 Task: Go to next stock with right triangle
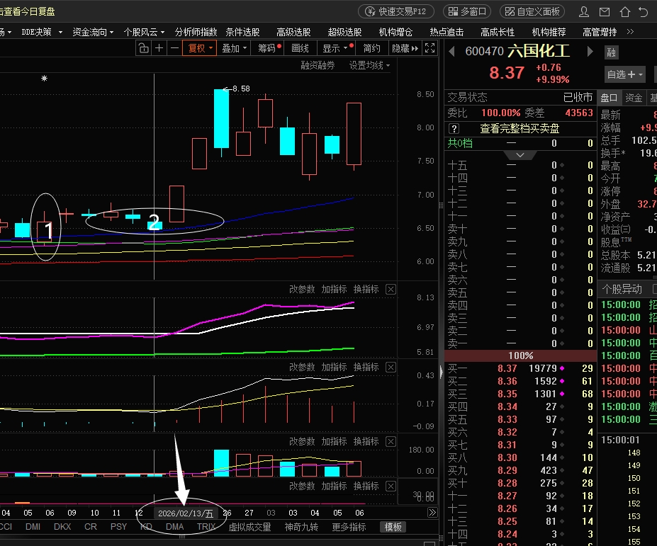[590, 52]
